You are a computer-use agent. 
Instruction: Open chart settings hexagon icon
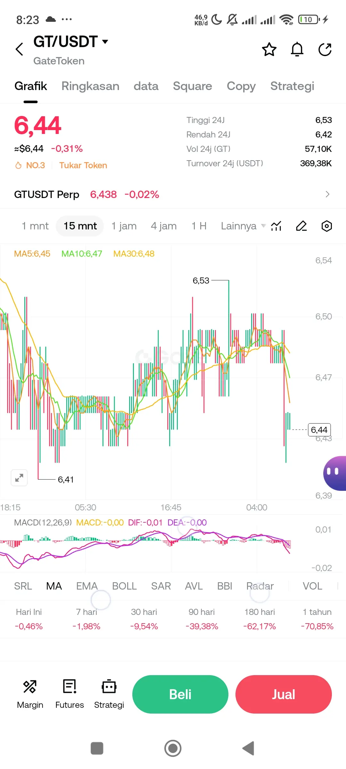[326, 226]
